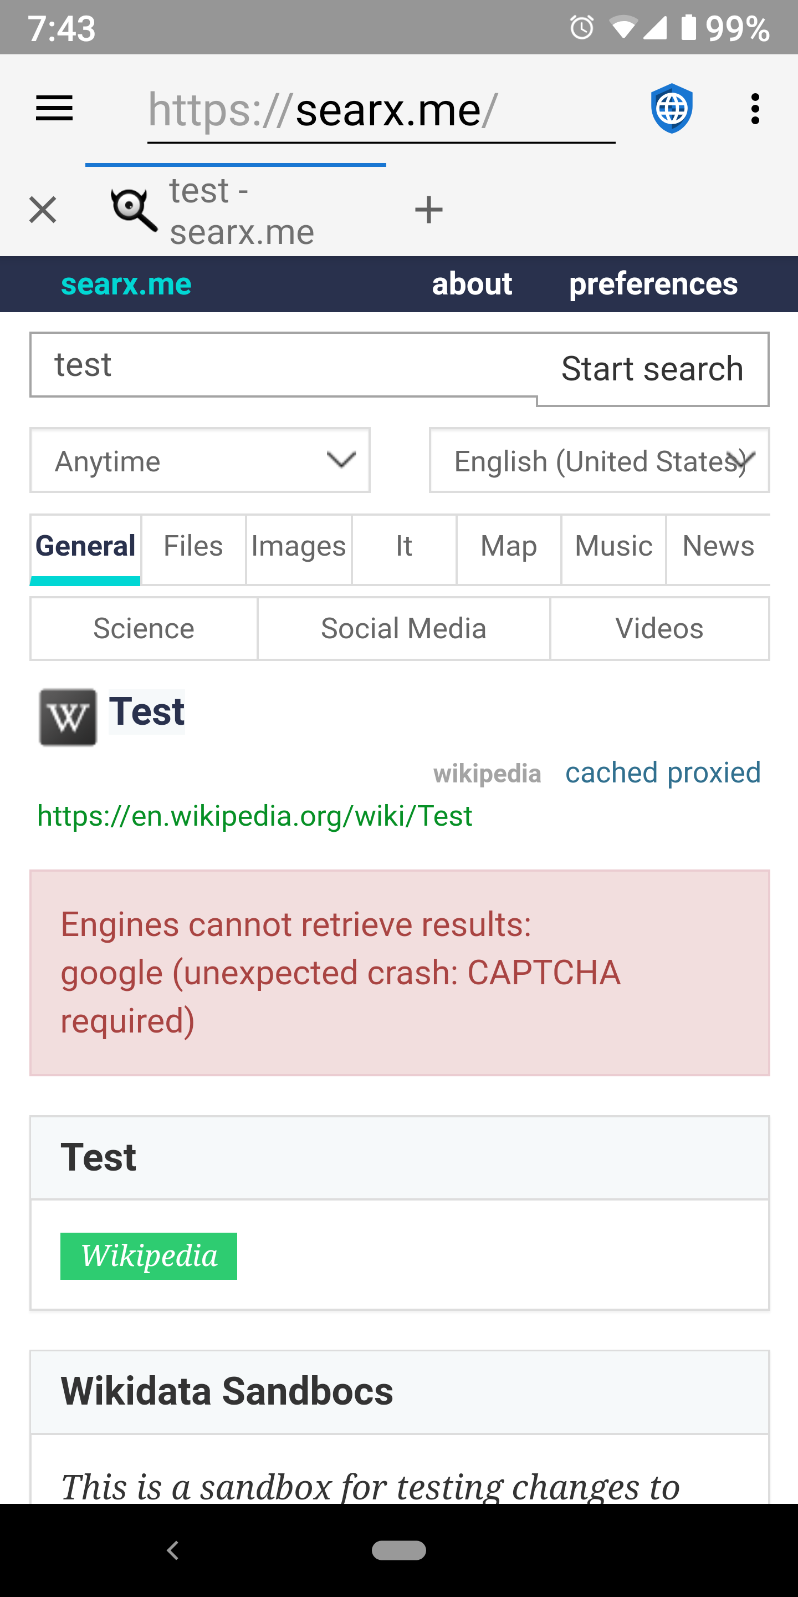This screenshot has height=1597, width=798.
Task: Open the three-dot browser overflow menu
Action: coord(754,108)
